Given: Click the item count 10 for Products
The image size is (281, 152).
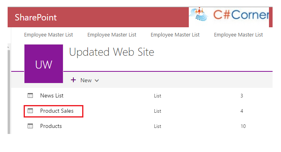Looking at the screenshot, I should point(243,126).
